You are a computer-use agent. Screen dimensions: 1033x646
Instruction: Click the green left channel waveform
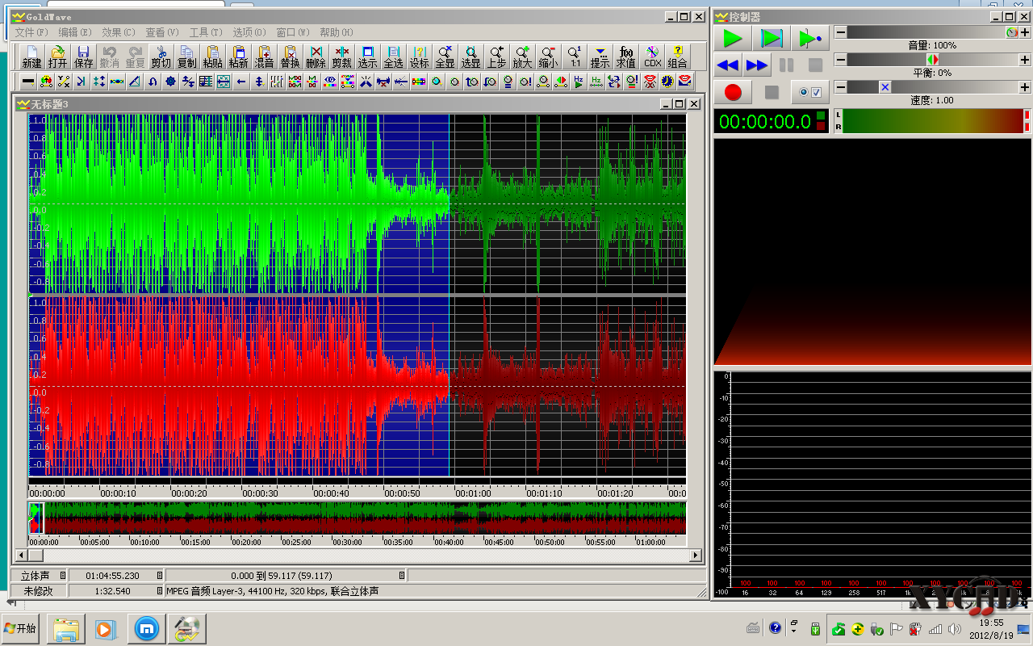358,203
